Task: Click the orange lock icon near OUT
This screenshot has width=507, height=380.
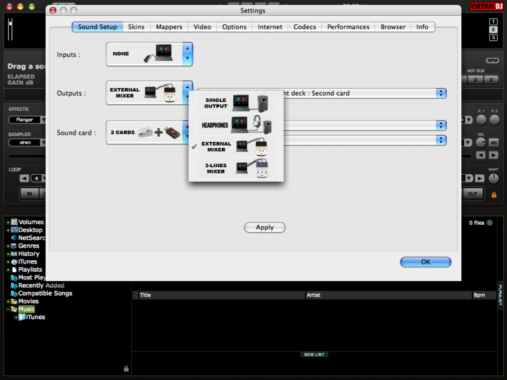Action: (x=494, y=194)
